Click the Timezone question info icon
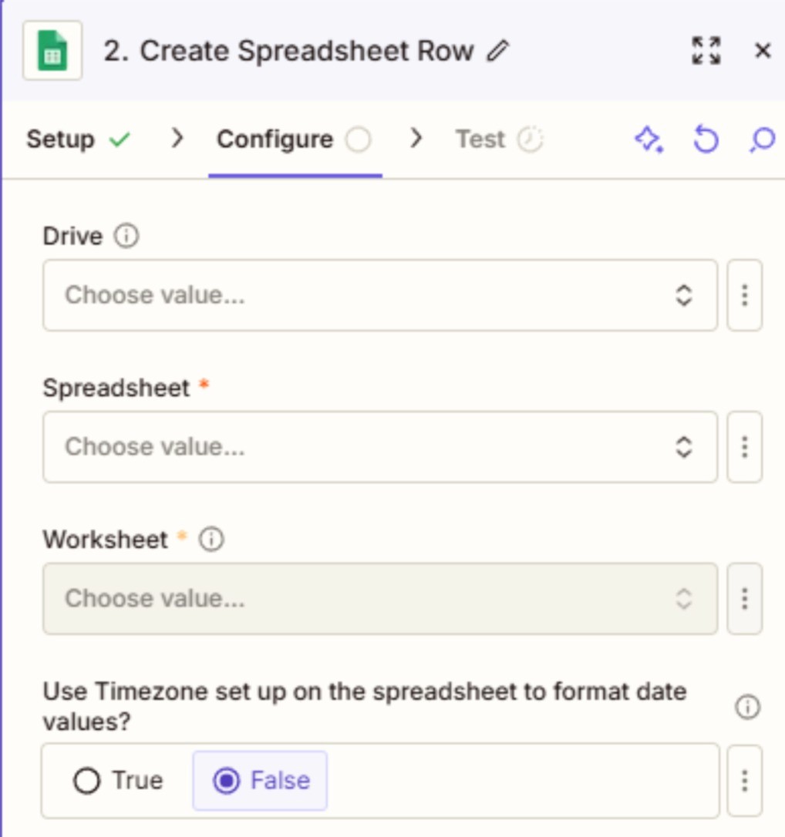 point(747,707)
